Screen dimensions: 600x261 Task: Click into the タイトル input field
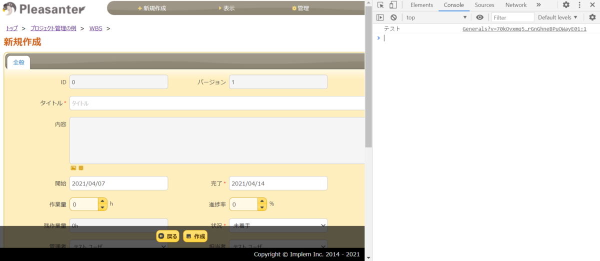[217, 103]
